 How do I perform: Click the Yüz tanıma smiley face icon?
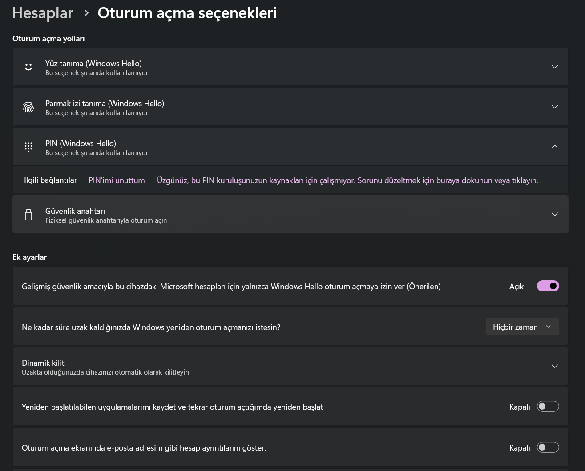coord(28,67)
